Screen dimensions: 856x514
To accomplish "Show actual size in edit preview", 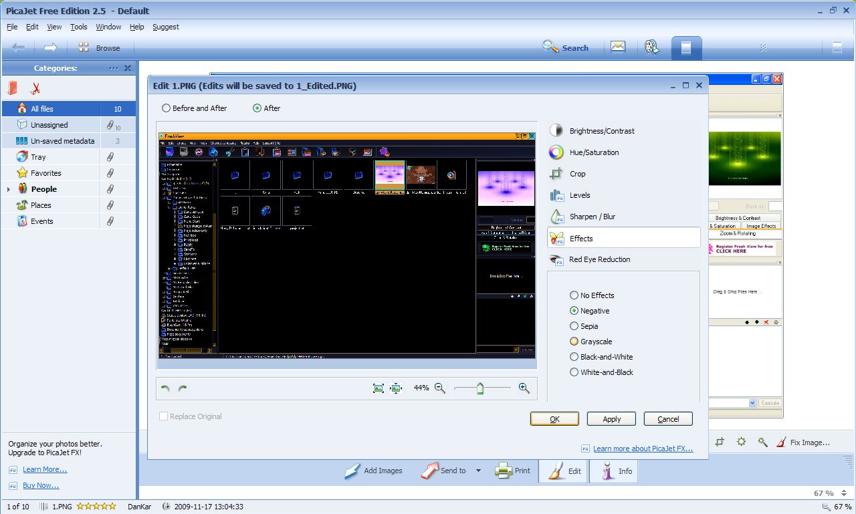I will pyautogui.click(x=396, y=388).
